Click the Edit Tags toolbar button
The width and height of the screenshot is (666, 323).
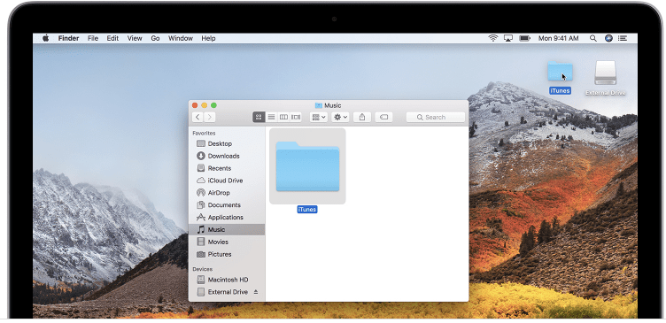383,117
